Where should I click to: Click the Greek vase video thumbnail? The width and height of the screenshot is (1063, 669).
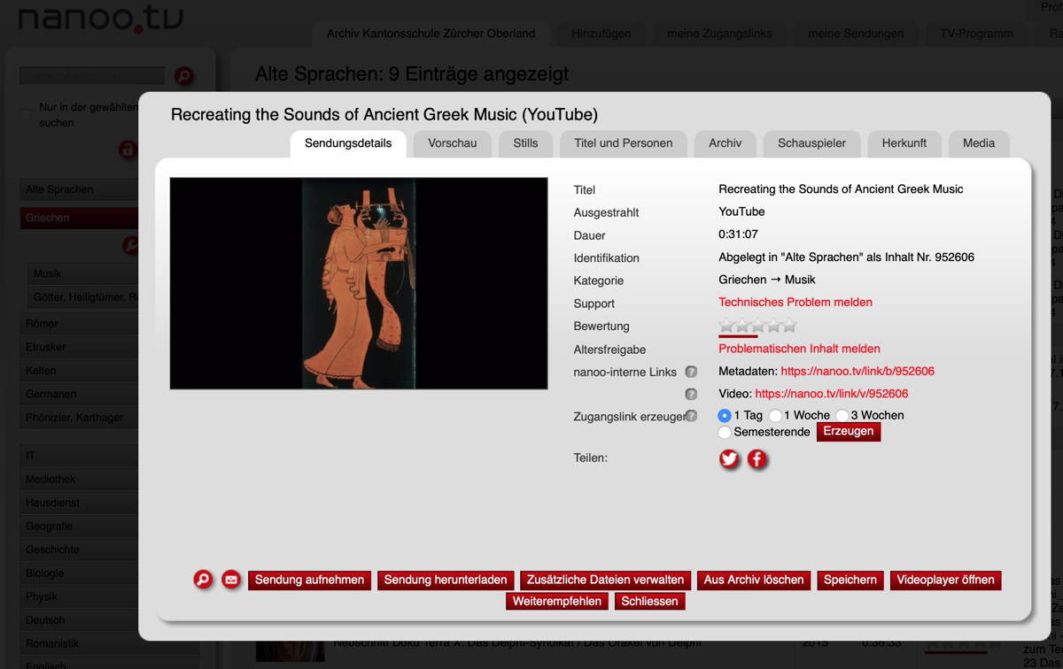(x=359, y=283)
